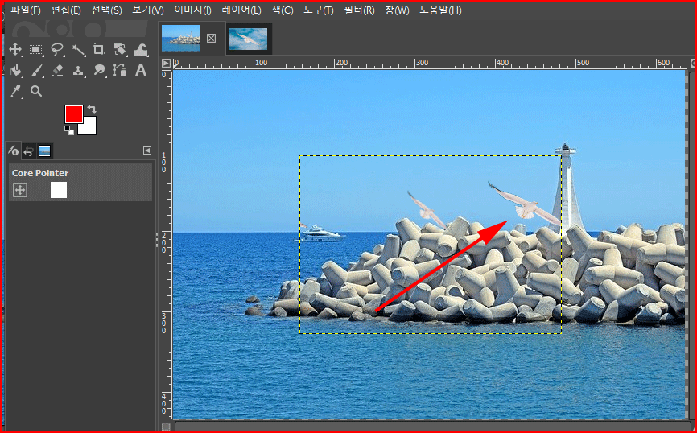Image resolution: width=697 pixels, height=433 pixels.
Task: Select the Clone stamp tool
Action: 78,70
